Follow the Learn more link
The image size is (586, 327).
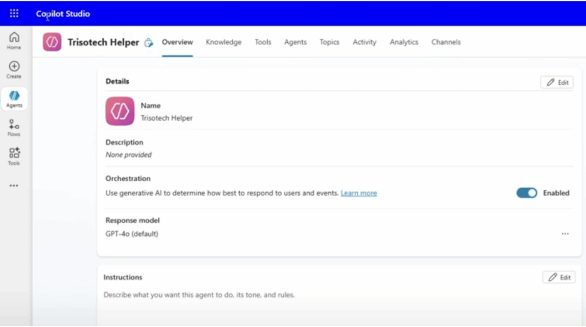[x=359, y=193]
